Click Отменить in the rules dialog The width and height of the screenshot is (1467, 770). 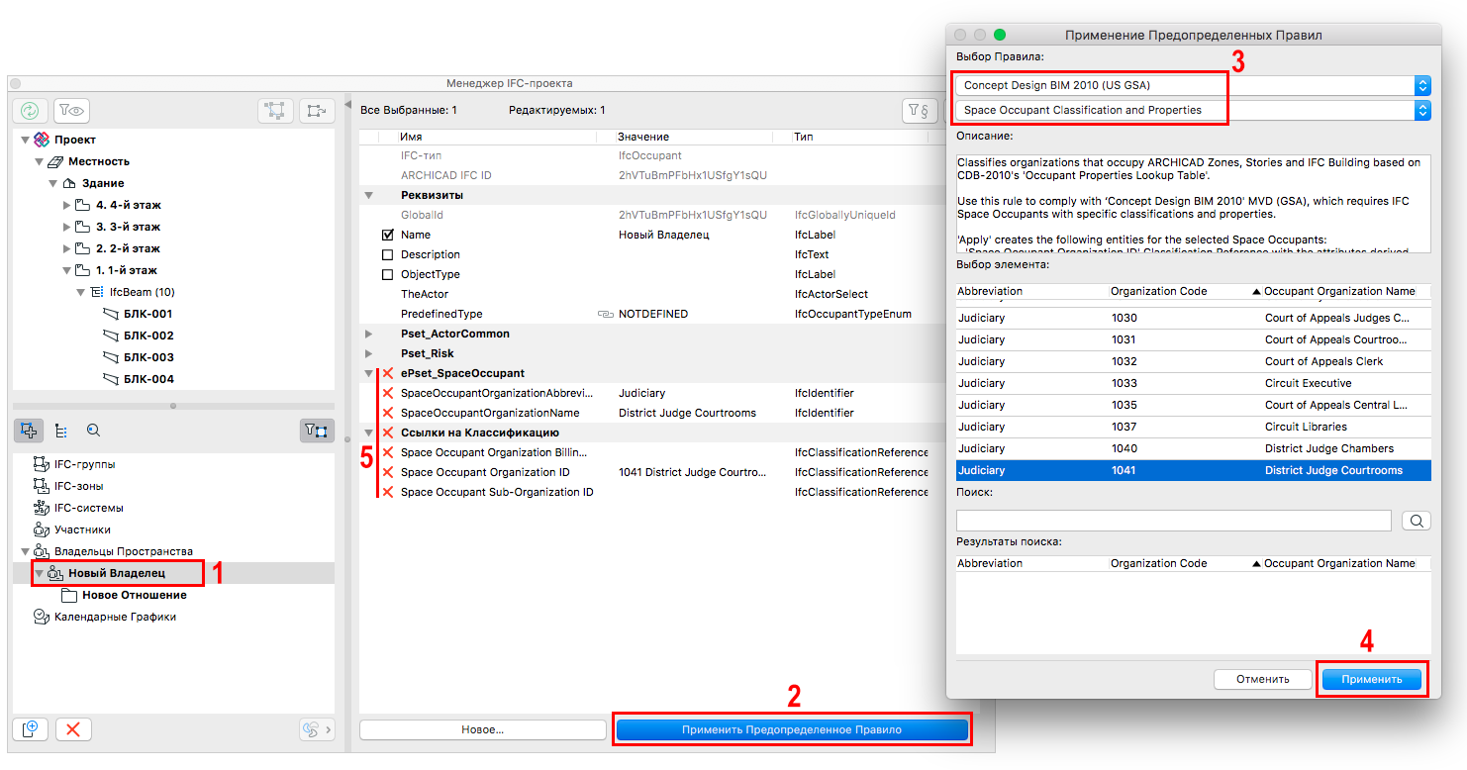coord(1263,679)
